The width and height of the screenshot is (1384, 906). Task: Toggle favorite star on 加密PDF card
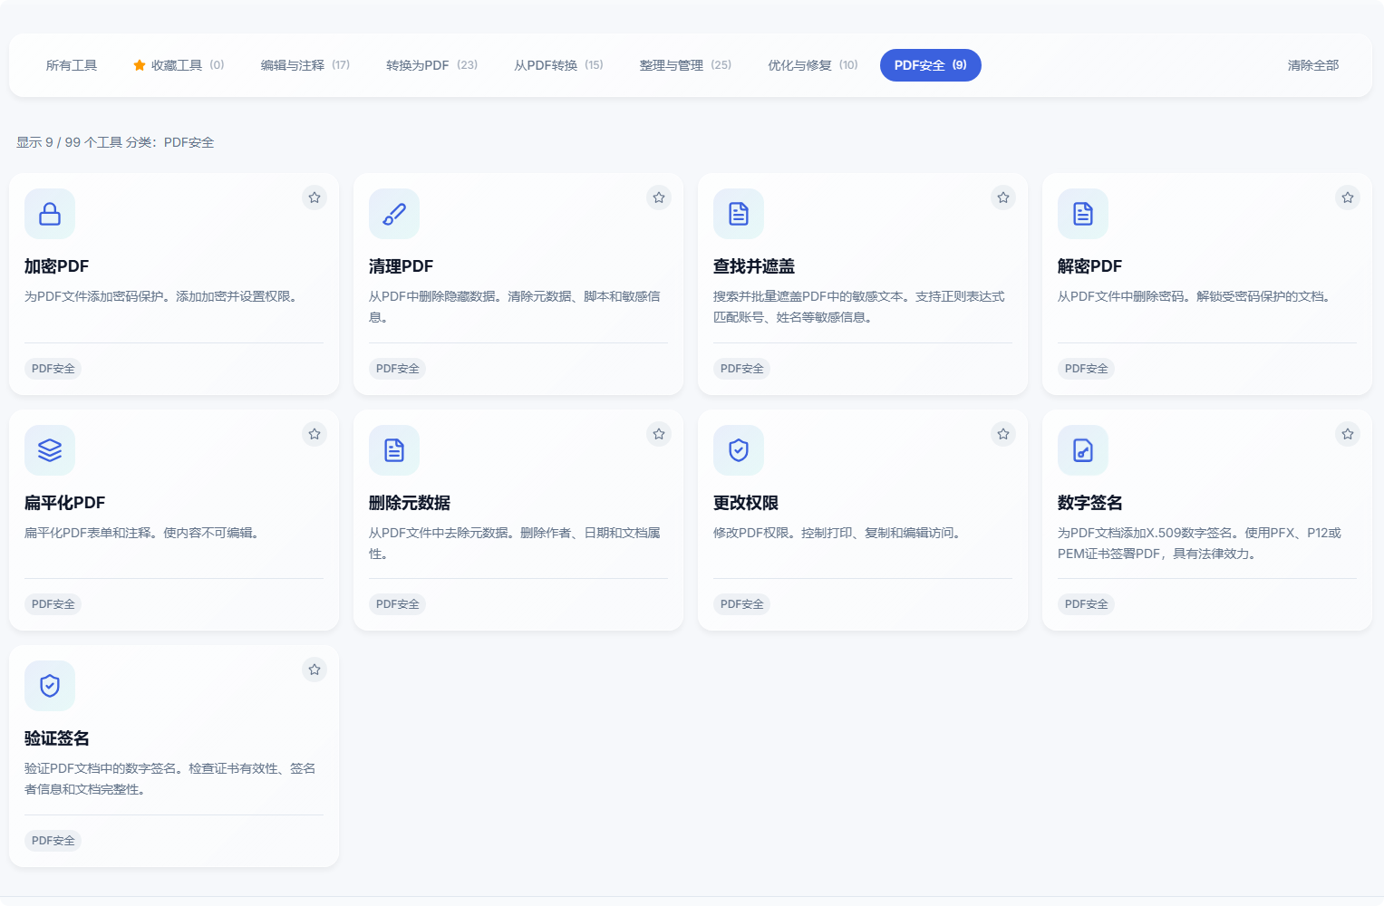tap(315, 198)
